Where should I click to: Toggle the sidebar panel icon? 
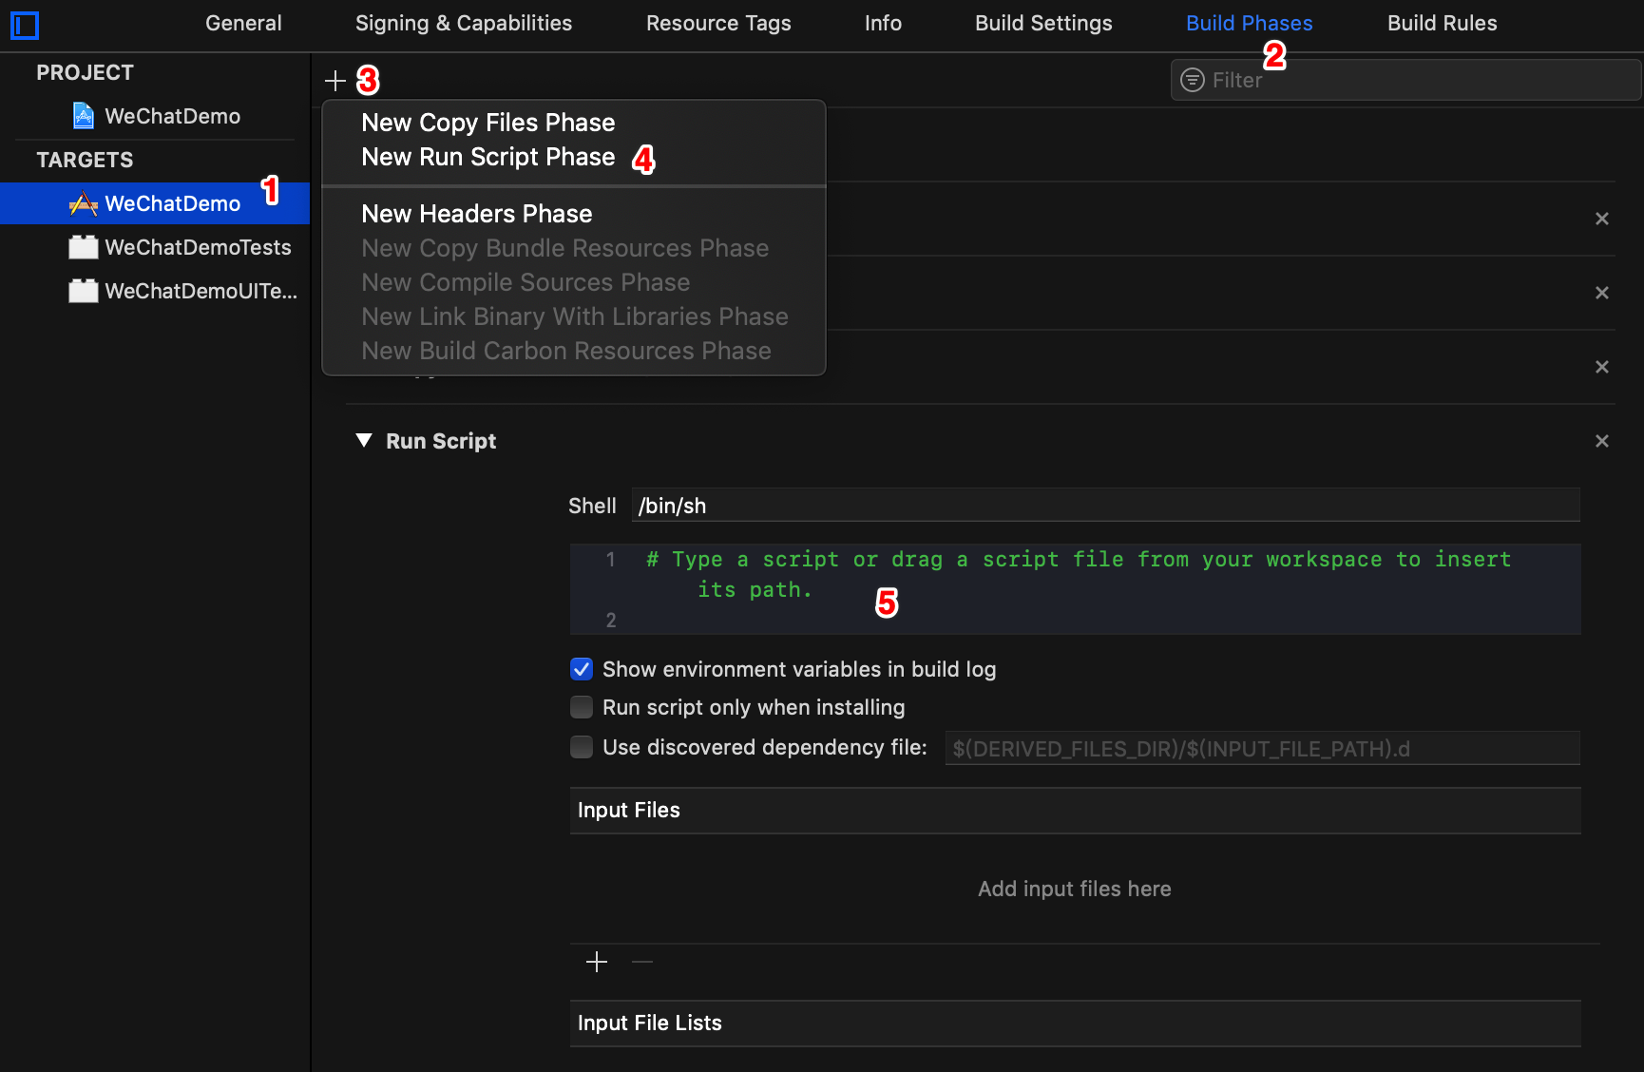click(25, 25)
